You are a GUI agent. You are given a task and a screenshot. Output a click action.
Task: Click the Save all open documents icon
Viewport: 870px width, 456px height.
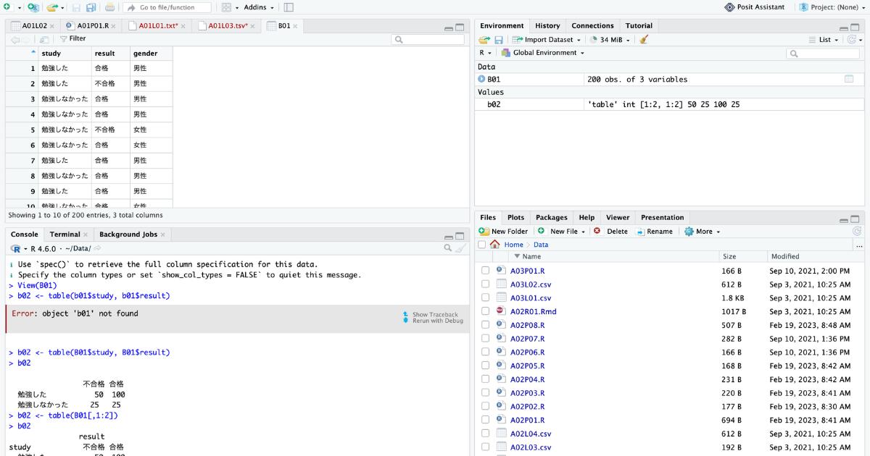tap(91, 7)
